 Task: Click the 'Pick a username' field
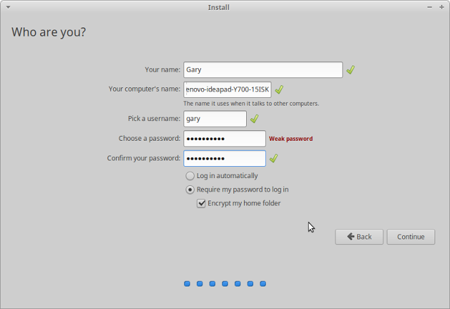click(215, 119)
